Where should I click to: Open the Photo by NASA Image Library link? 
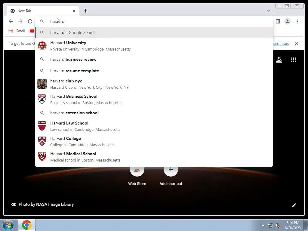pos(46,204)
